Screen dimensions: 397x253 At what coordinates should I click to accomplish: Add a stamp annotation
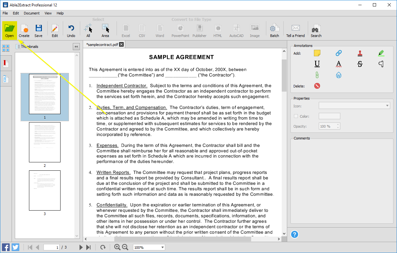[x=360, y=53]
